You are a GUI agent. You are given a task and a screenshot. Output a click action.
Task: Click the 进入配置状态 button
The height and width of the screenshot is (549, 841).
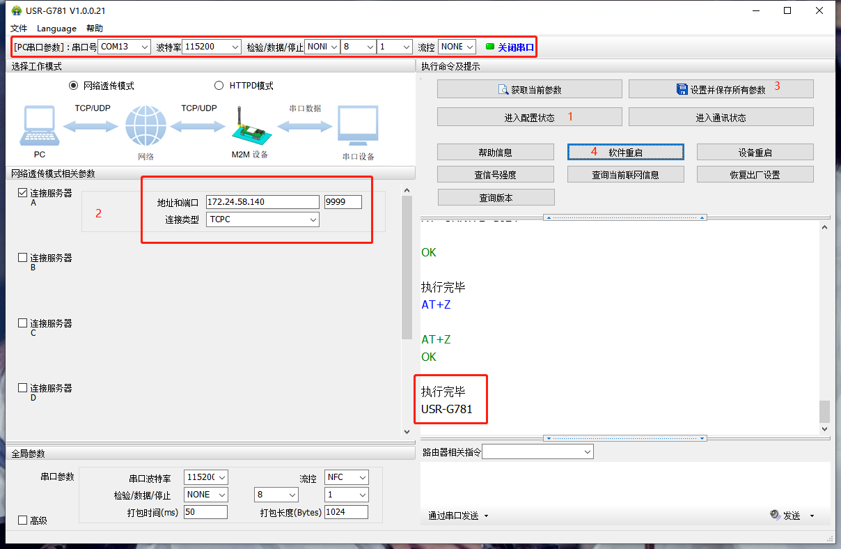coord(529,117)
